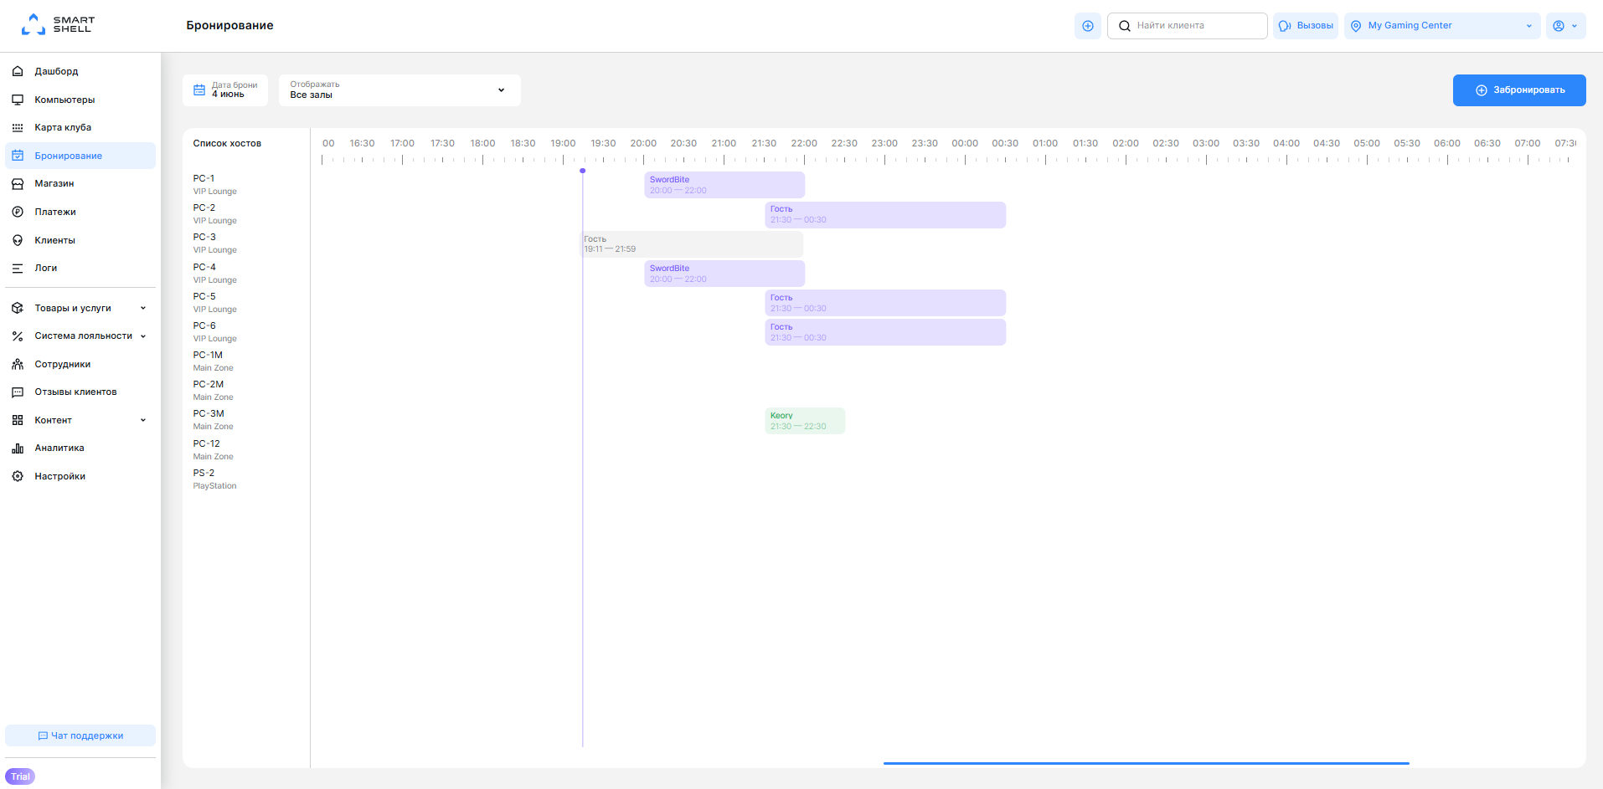Click the plus add button in header
1603x789 pixels.
coord(1088,26)
